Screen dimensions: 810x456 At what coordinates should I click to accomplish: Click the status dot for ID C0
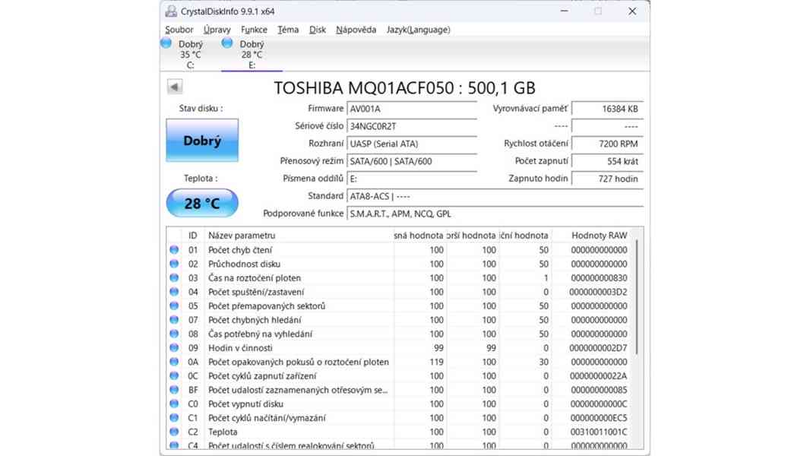174,404
